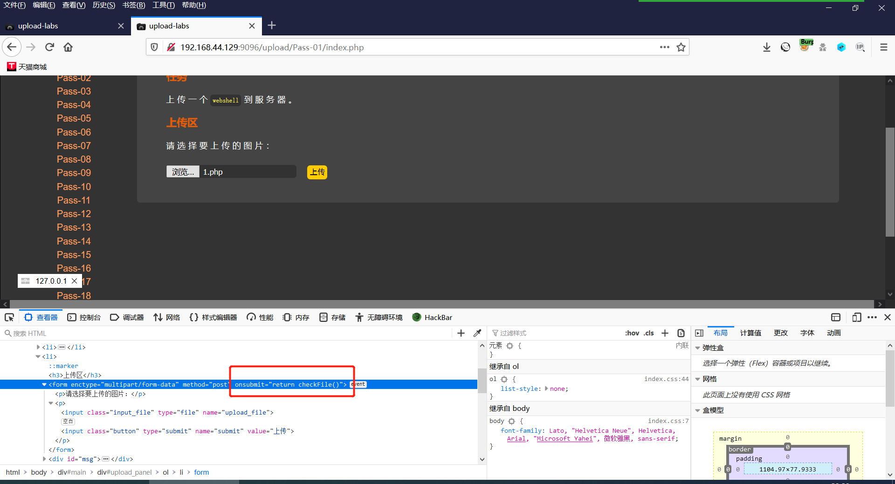This screenshot has width=895, height=484.
Task: Switch to the 网络 network tab
Action: [x=166, y=318]
